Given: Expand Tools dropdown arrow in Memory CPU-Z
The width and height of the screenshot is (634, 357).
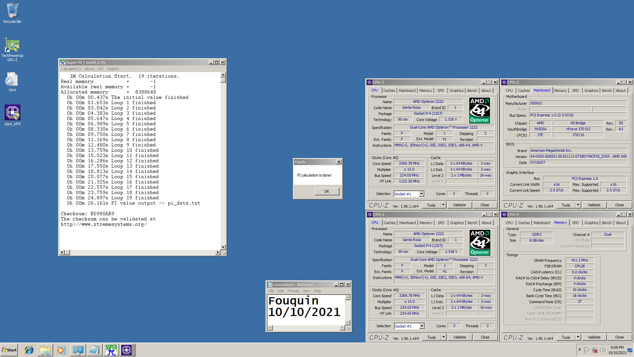Looking at the screenshot, I should [x=578, y=337].
